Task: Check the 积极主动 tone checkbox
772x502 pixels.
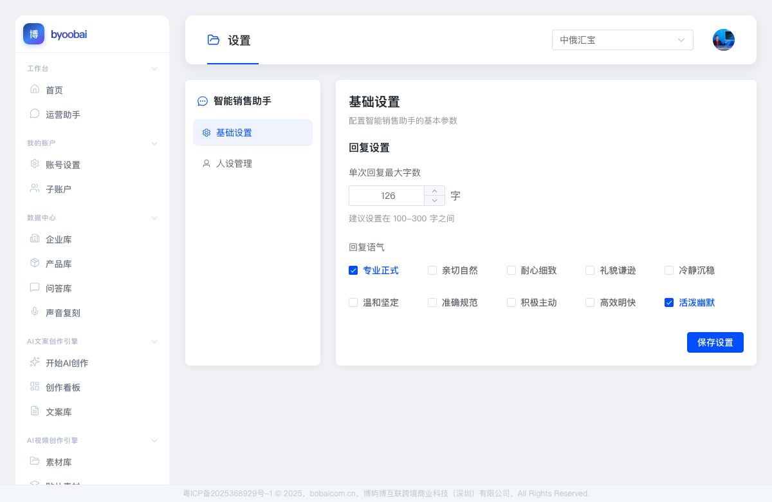Action: coord(511,302)
